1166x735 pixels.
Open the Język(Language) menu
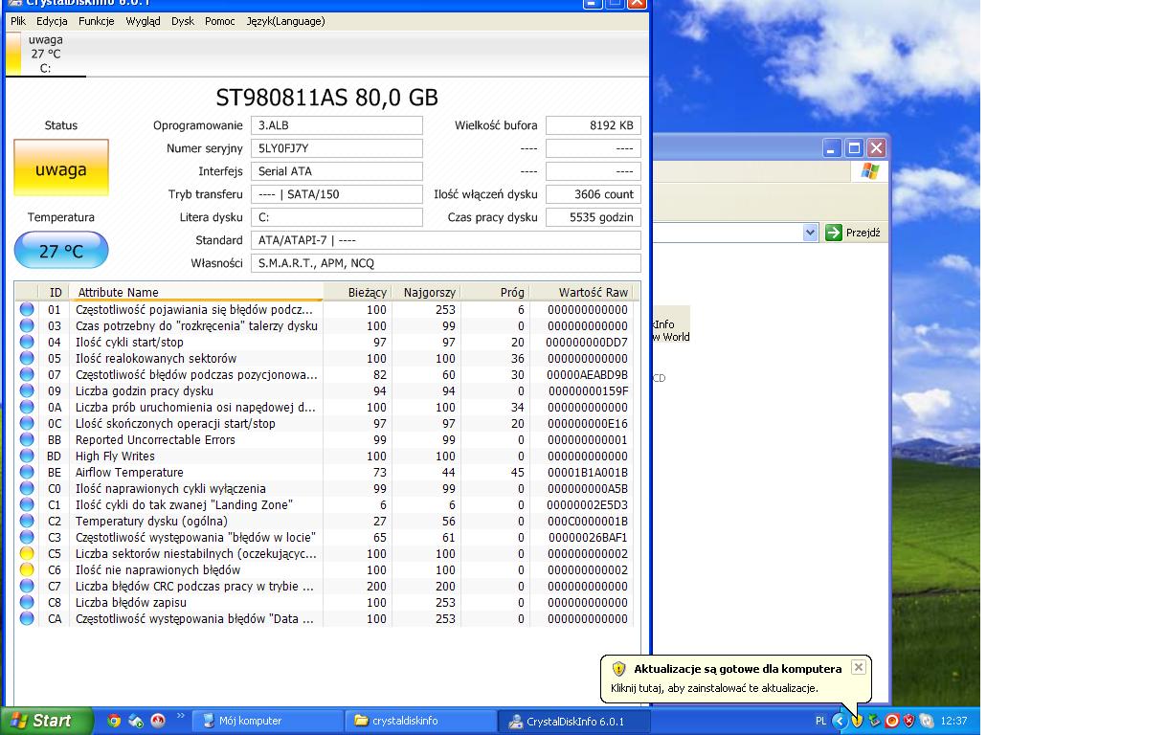pos(285,21)
